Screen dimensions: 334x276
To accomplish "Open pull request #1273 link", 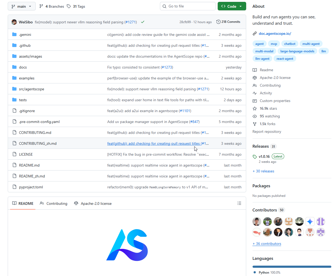I will coord(167,67).
